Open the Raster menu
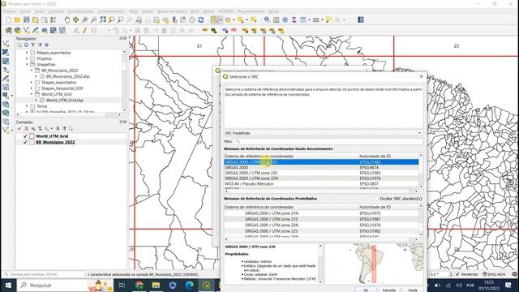The image size is (519, 292). click(x=148, y=11)
